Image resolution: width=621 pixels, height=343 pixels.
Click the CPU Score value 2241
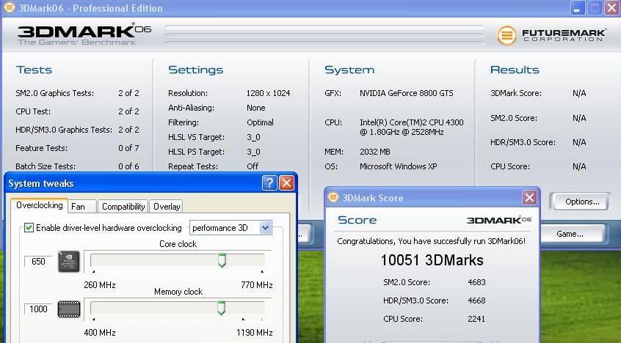coord(476,319)
